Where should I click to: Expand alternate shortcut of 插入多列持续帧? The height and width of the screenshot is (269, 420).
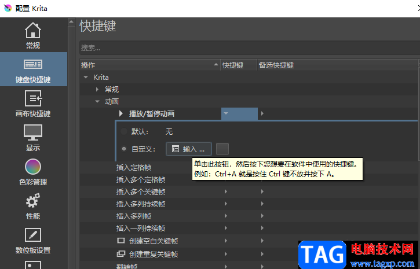click(x=262, y=204)
